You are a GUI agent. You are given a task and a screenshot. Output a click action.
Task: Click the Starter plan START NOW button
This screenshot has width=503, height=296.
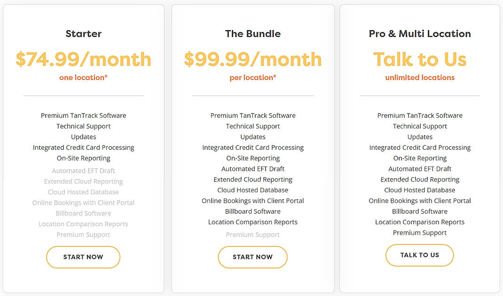coord(83,257)
